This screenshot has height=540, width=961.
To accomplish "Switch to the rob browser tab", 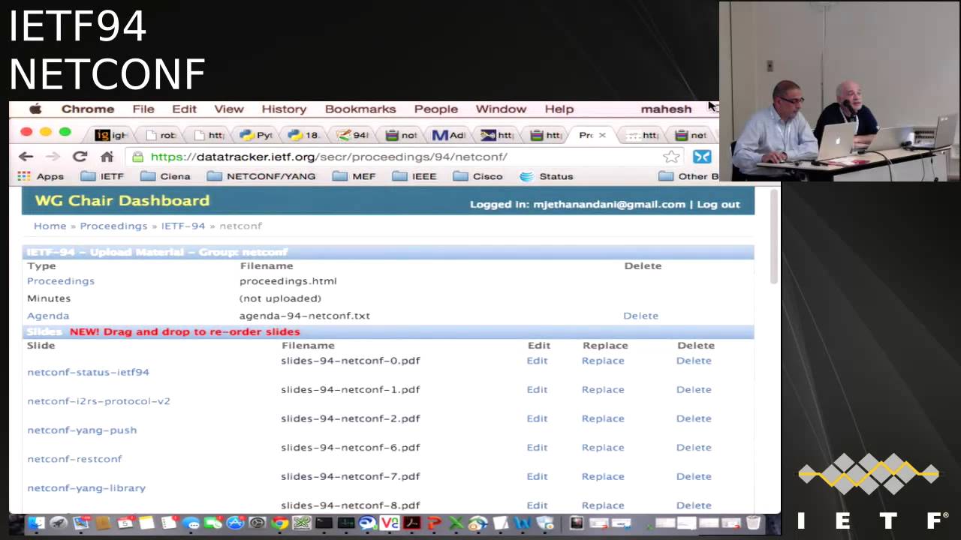I will 161,135.
